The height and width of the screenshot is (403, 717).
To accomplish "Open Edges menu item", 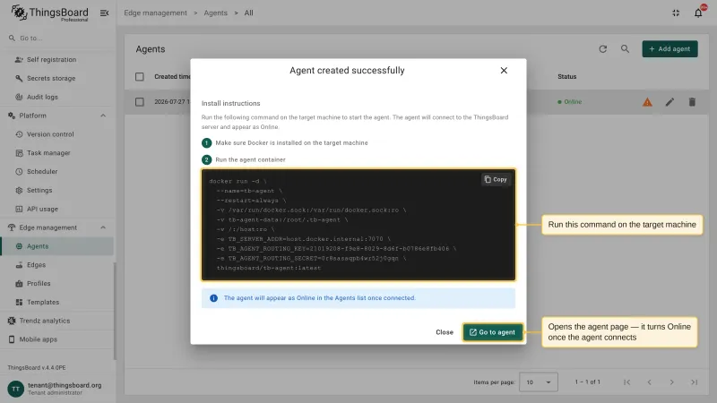I will (x=57, y=265).
